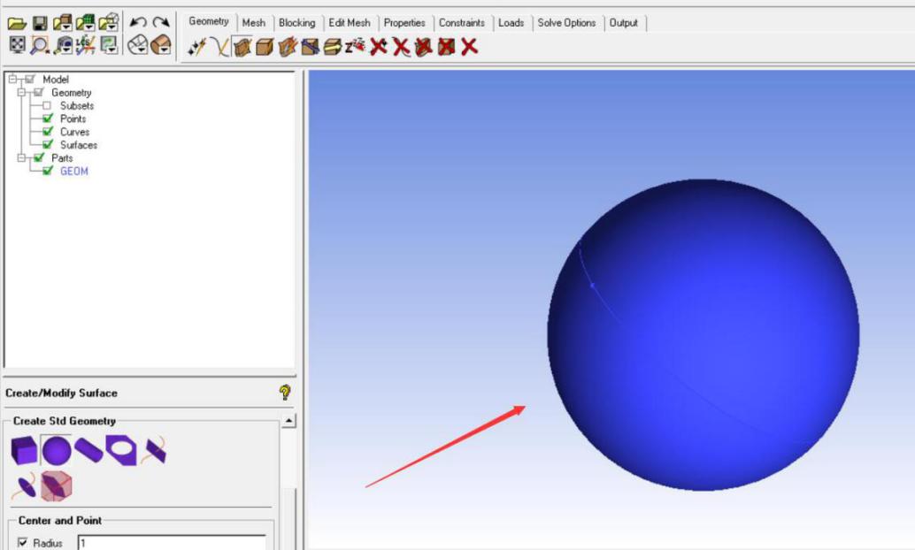Select the Create Body tool
Image resolution: width=915 pixels, height=550 pixels.
tap(265, 47)
